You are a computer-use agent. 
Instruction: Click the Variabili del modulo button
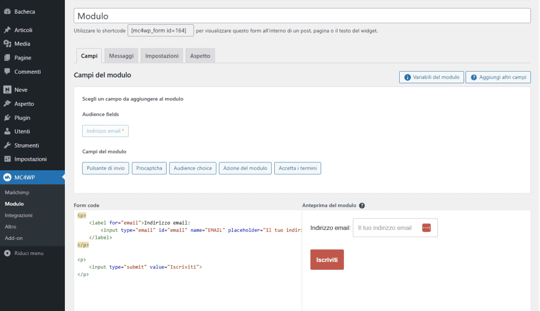coord(431,77)
